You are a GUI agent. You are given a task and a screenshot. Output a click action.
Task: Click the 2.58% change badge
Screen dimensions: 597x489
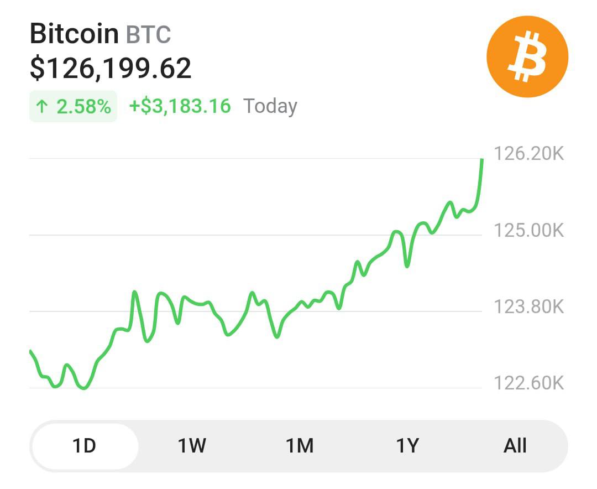point(73,106)
